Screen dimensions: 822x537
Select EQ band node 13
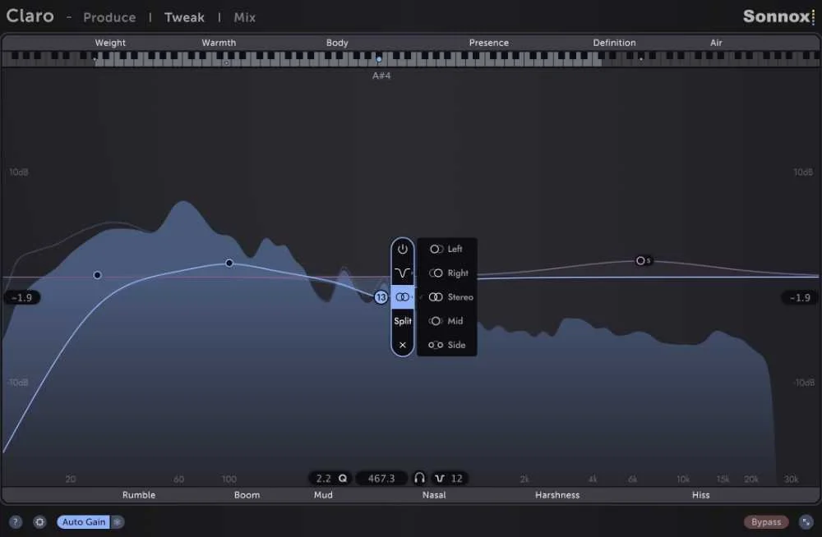pos(381,297)
